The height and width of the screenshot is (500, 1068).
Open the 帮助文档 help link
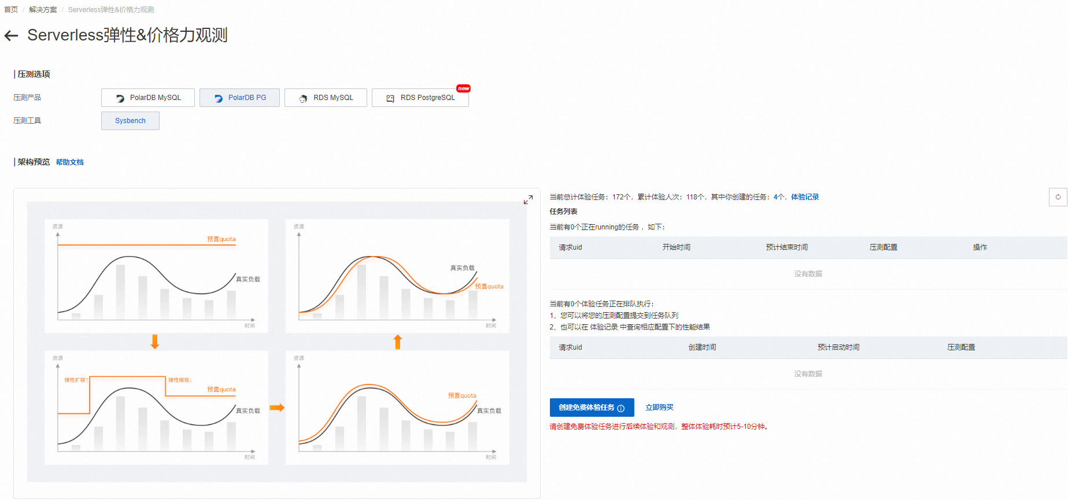coord(70,162)
